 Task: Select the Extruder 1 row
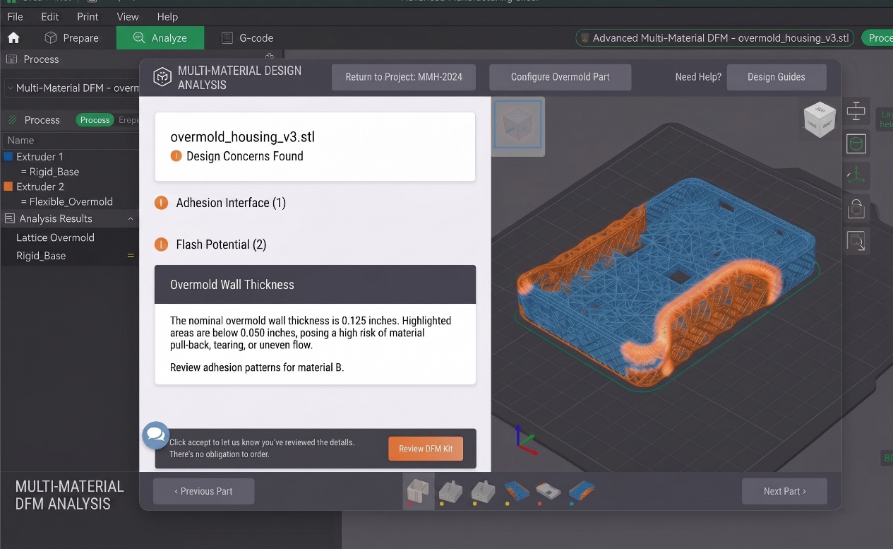click(x=70, y=157)
